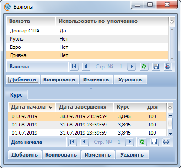The image size is (181, 168).
Task: Sort by Дата начала column header
Action: (32, 107)
